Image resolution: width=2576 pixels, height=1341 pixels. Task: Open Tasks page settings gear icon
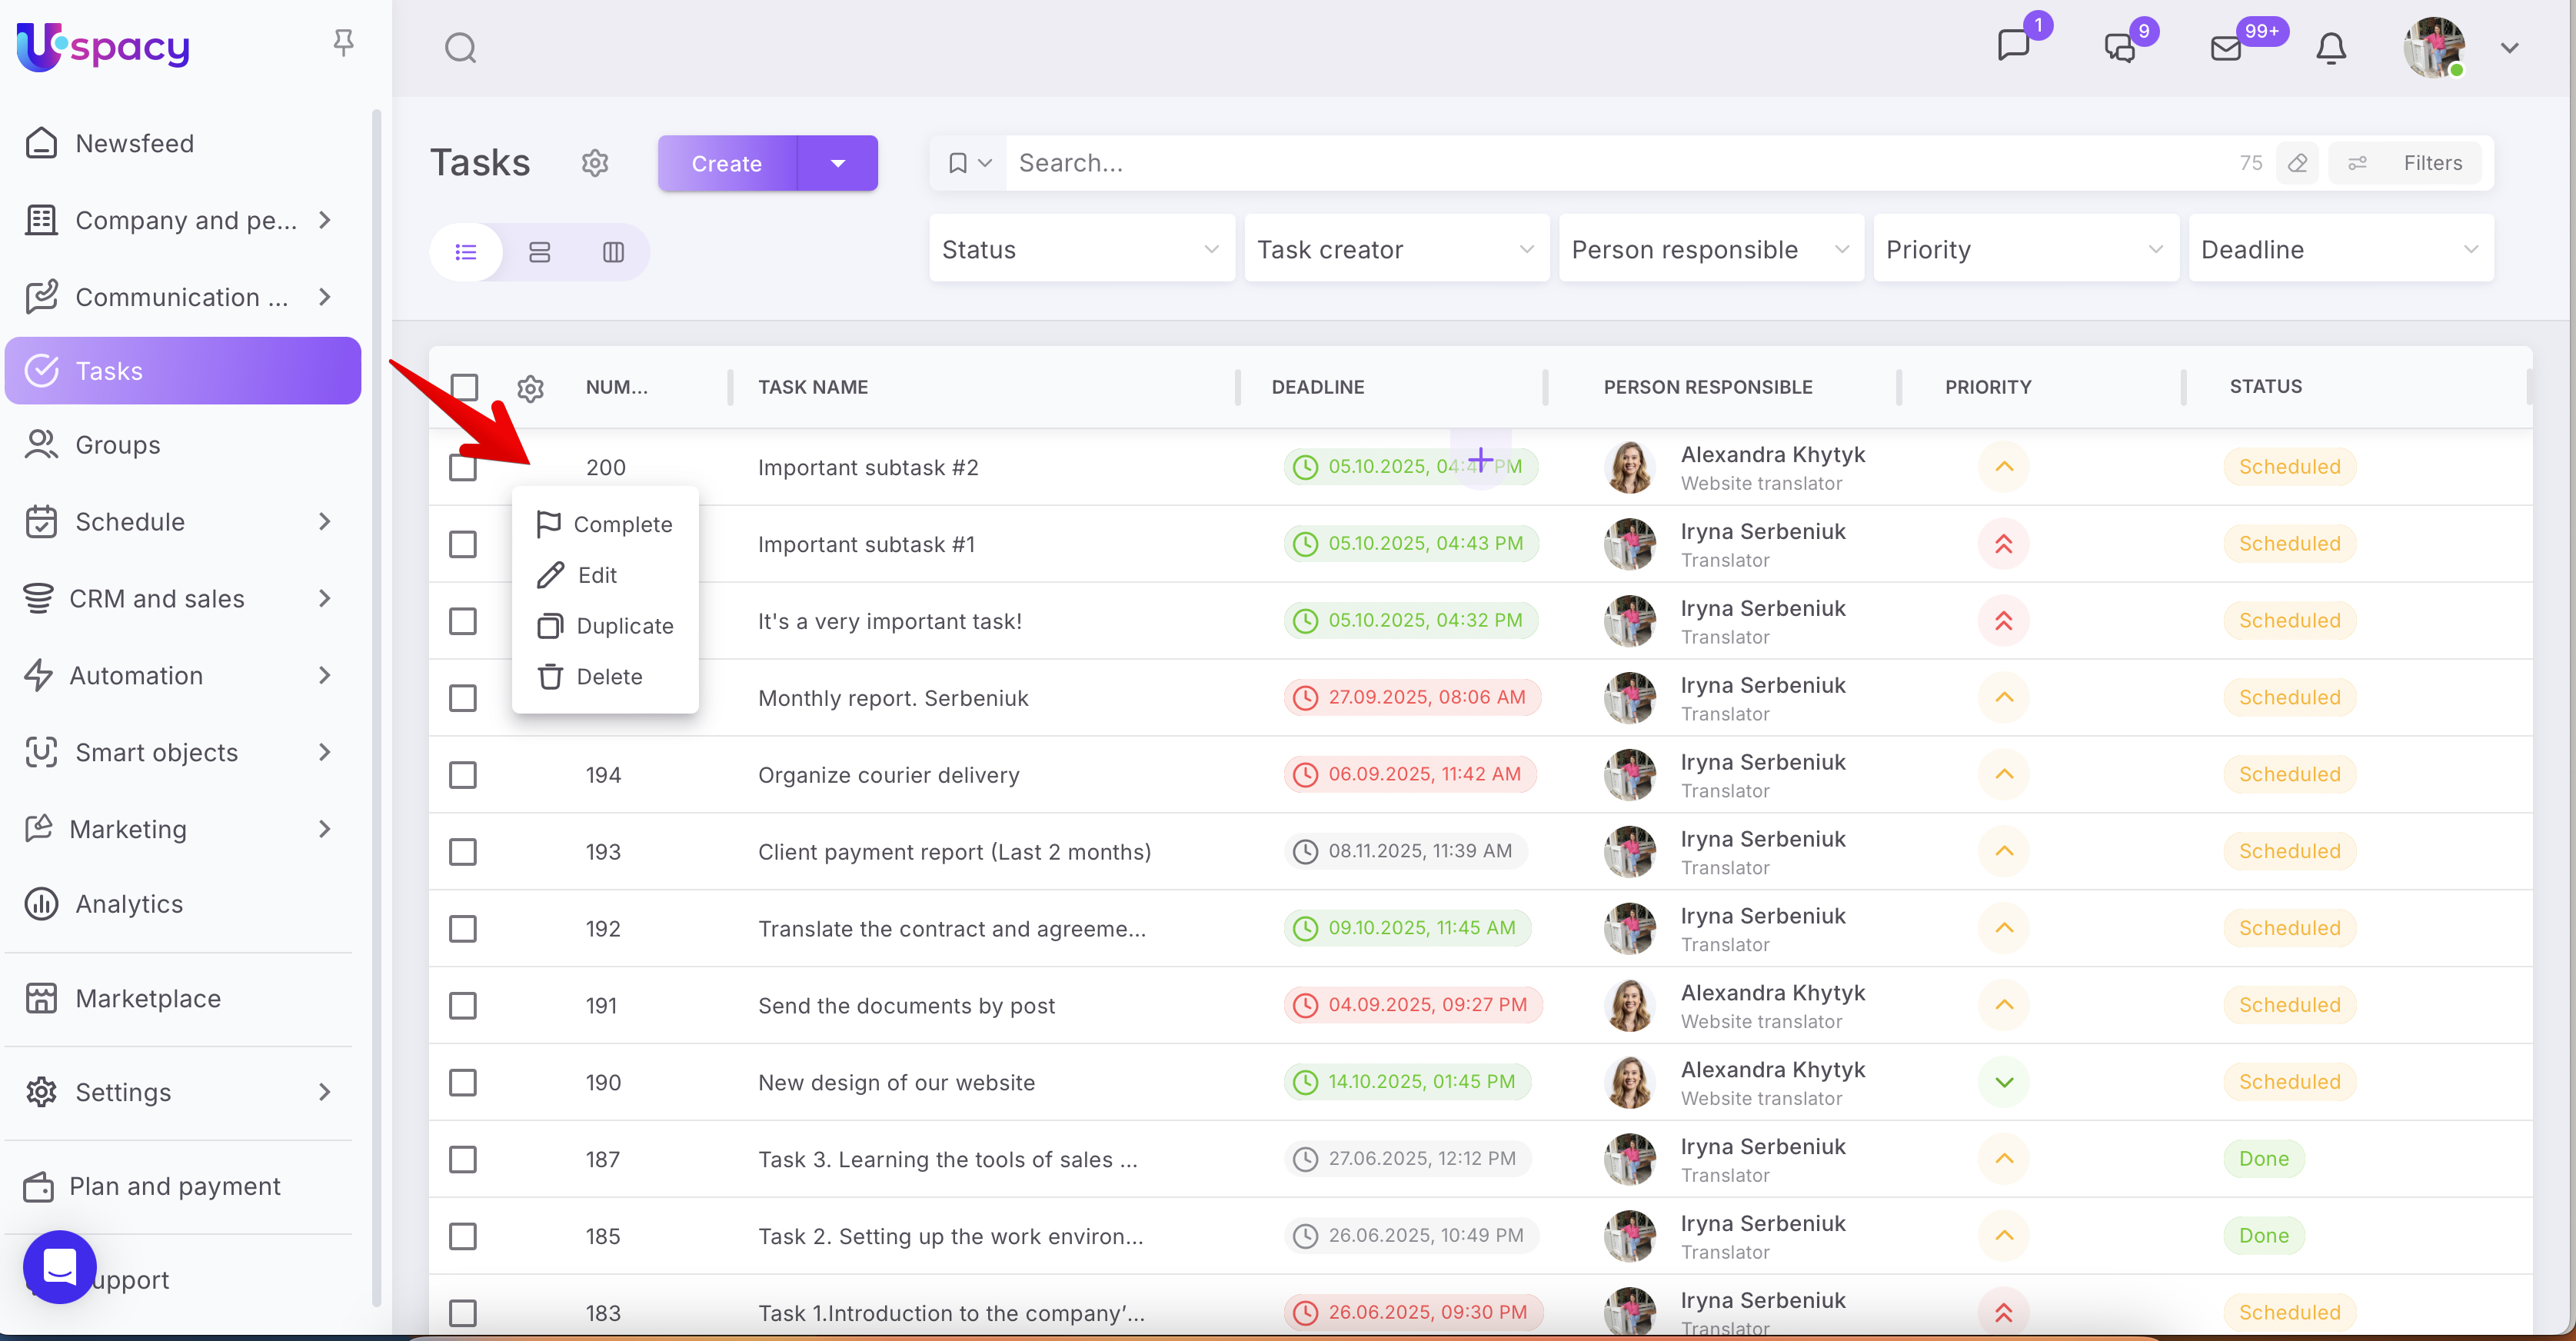click(595, 163)
